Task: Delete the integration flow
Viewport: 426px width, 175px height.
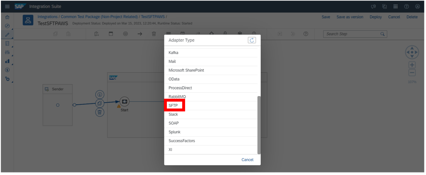Action: click(412, 17)
